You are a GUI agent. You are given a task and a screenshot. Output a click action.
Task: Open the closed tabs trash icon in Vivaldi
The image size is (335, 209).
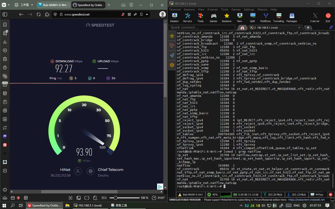[x=131, y=5]
